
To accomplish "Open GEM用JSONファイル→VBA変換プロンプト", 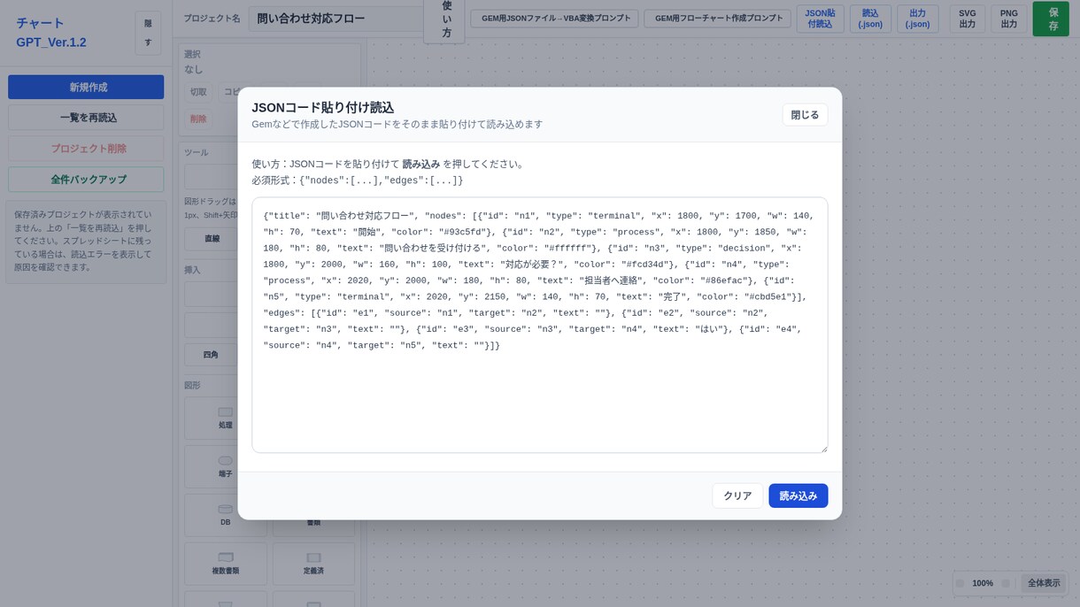I will click(554, 19).
